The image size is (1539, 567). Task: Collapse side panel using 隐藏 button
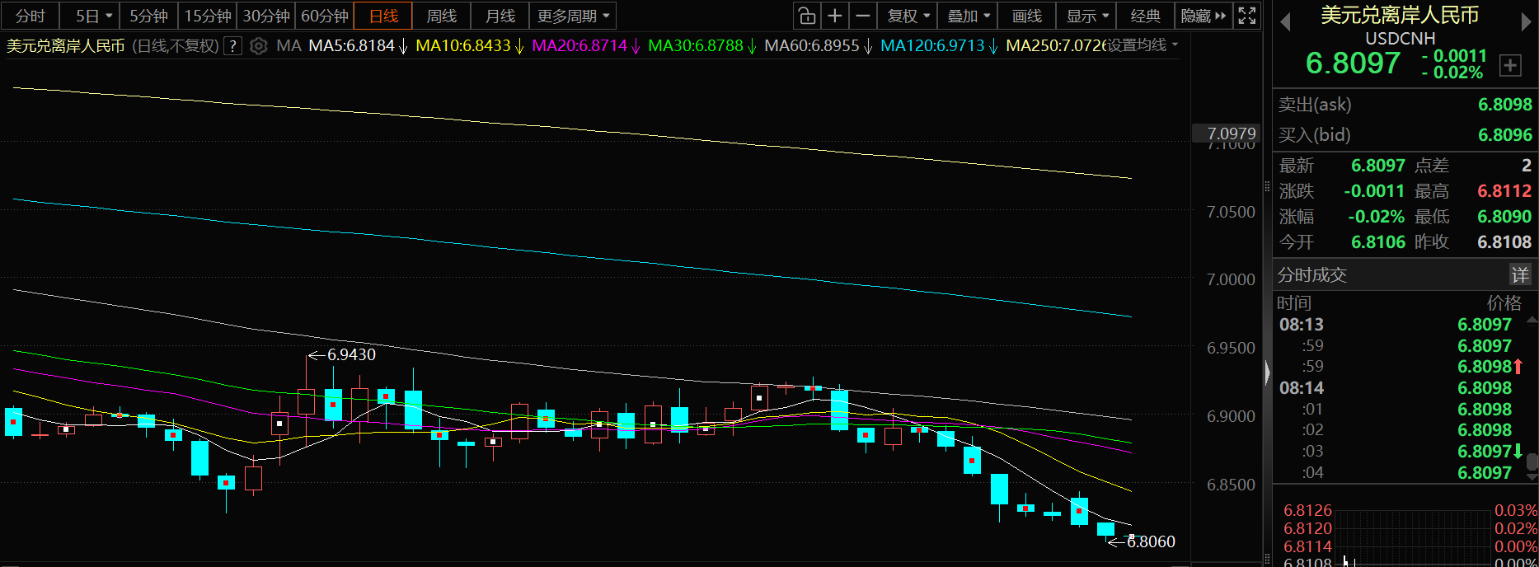tap(1203, 16)
